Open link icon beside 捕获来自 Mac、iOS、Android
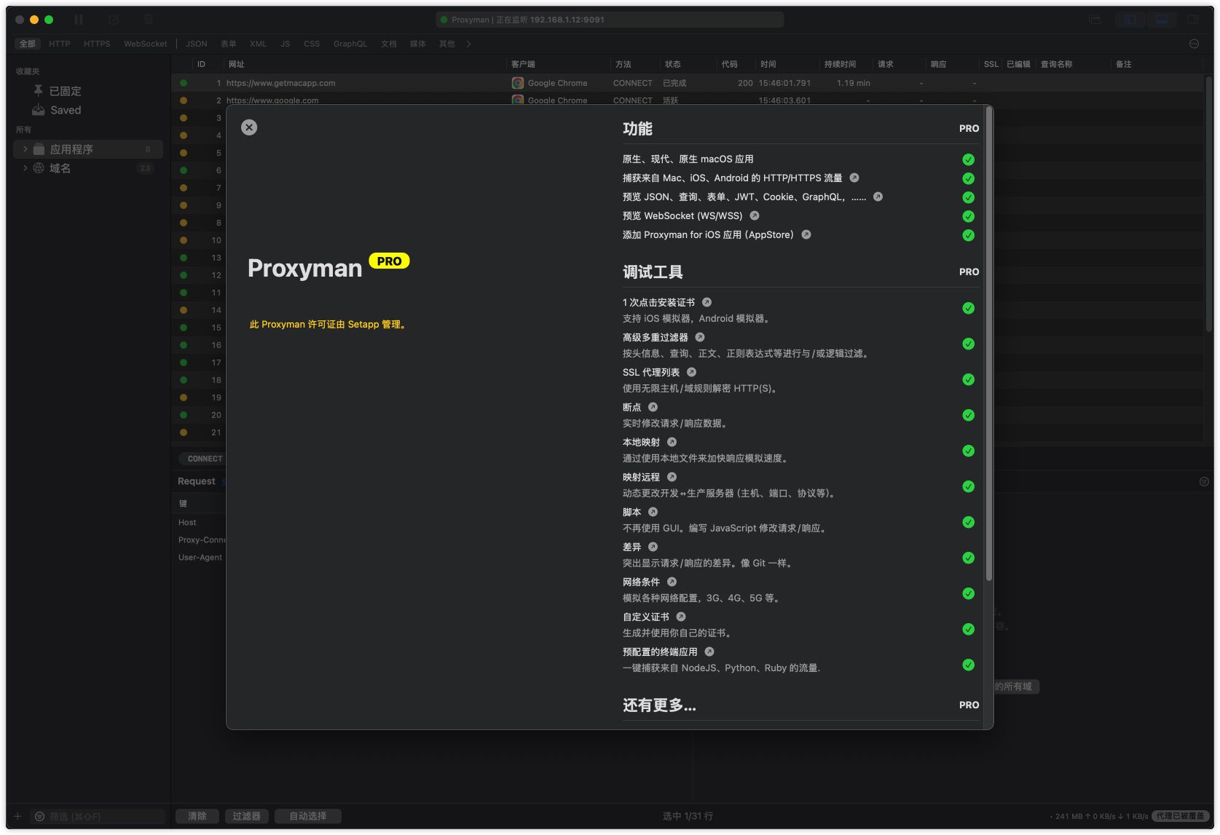 pyautogui.click(x=854, y=178)
